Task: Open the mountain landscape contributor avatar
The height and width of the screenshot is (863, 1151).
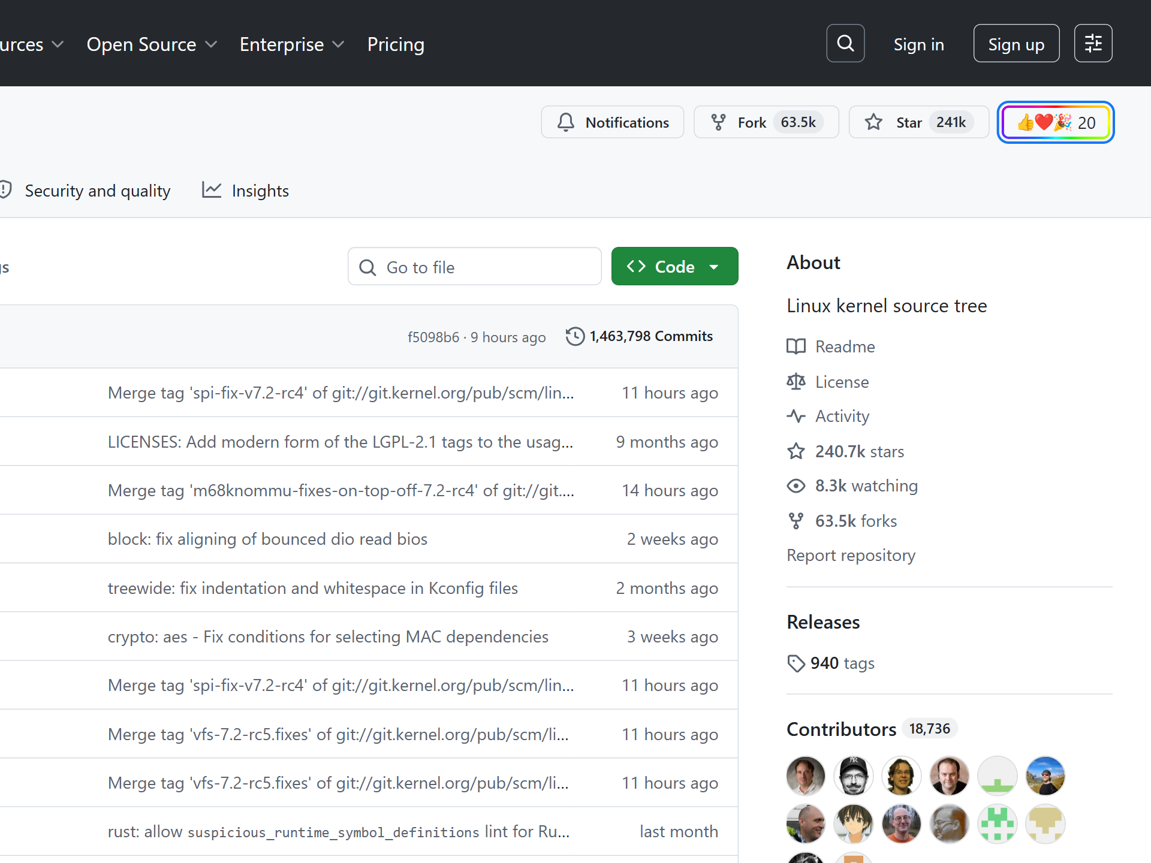Action: point(1045,776)
